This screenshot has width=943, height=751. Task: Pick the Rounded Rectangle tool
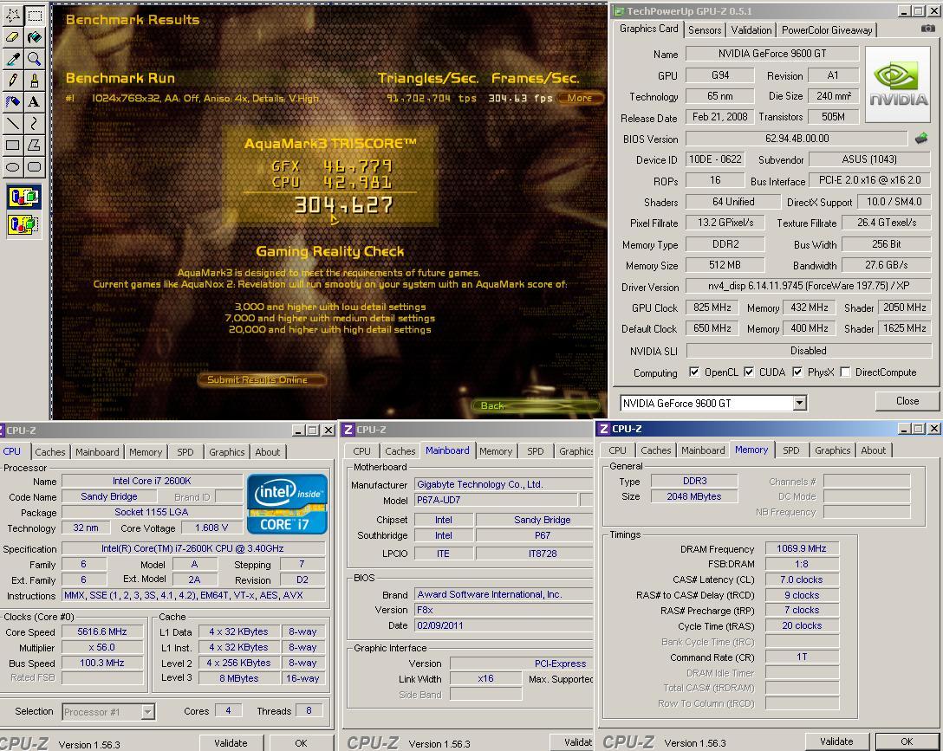(x=35, y=166)
